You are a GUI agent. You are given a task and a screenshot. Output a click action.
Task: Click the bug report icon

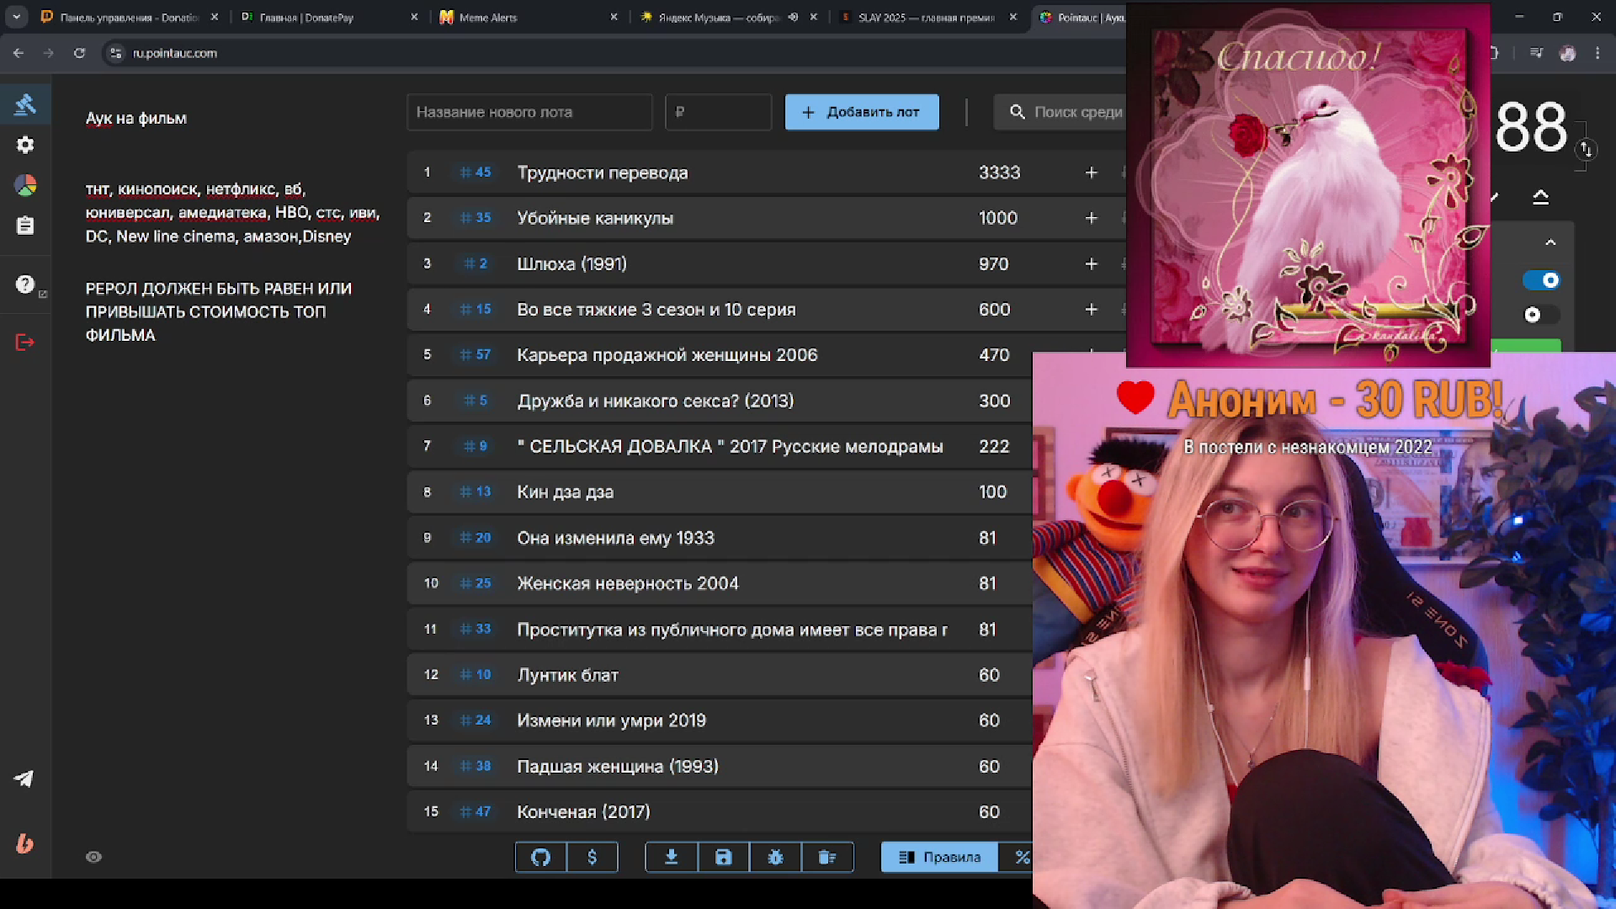[x=775, y=857]
